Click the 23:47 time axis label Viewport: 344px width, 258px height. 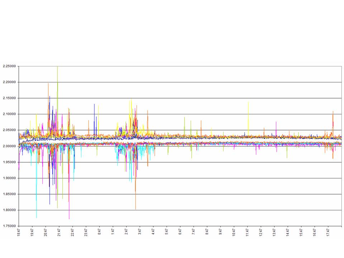click(86, 232)
